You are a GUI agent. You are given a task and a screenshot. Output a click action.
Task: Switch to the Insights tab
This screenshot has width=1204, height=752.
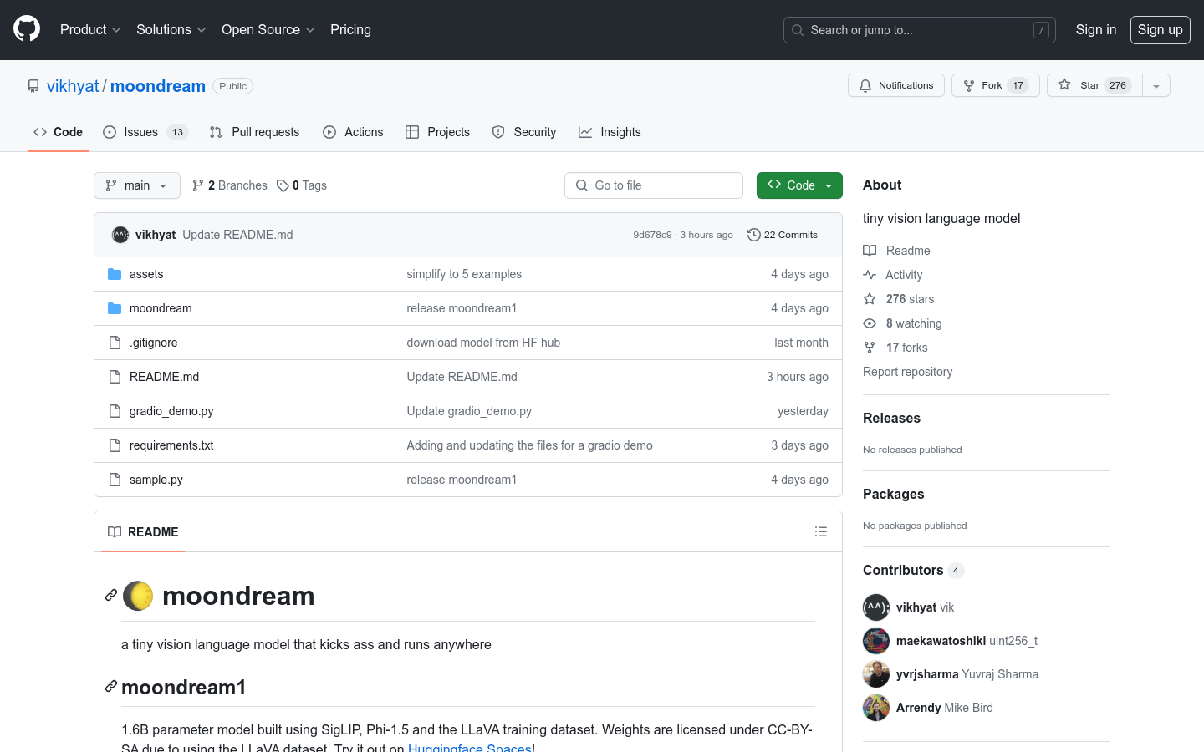click(x=610, y=132)
